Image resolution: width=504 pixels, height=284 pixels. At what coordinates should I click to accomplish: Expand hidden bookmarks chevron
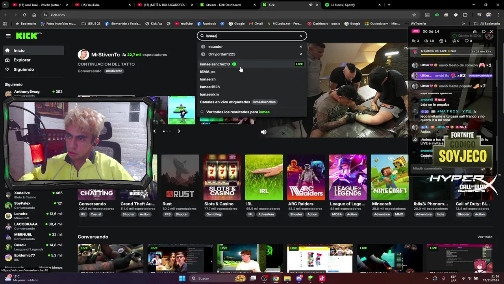coord(464,24)
